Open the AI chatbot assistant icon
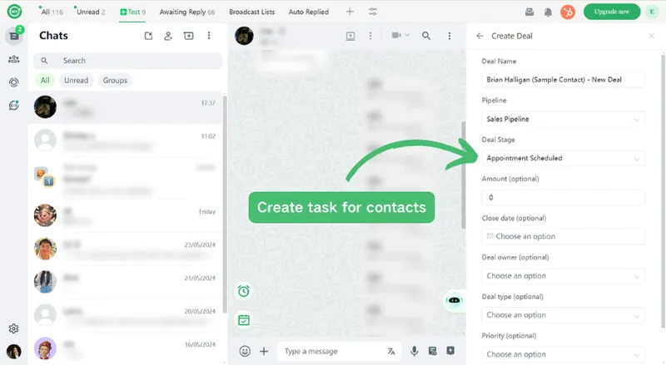 [454, 300]
